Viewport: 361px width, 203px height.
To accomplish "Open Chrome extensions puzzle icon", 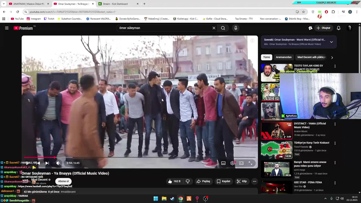I will click(x=333, y=12).
